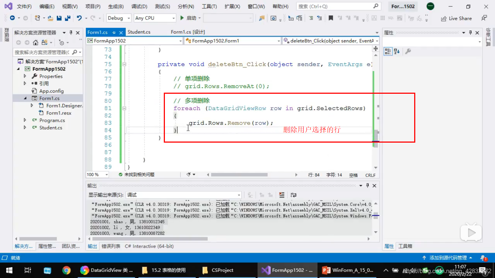This screenshot has width=495, height=278.
Task: Open the WinForm_A_15 PowerPoint taskbar item
Action: 347,270
